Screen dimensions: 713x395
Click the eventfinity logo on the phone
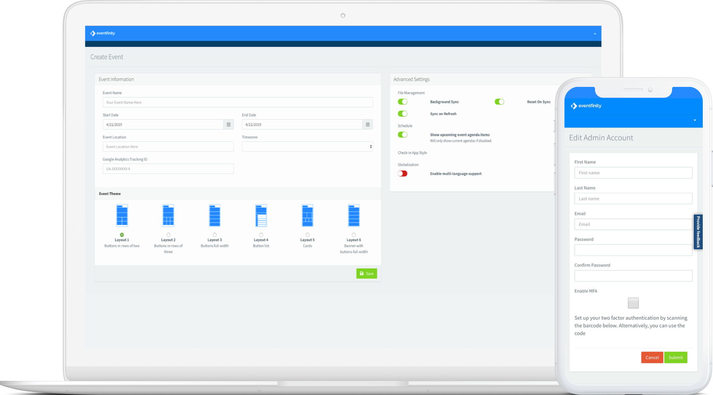click(x=586, y=106)
